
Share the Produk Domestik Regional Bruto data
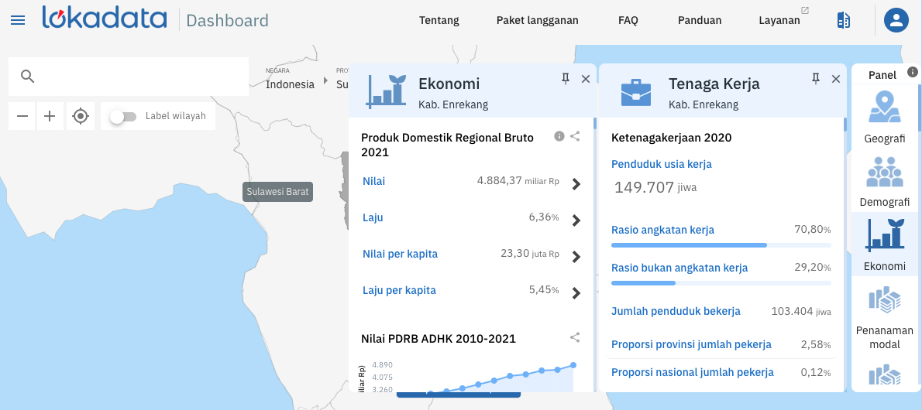pyautogui.click(x=575, y=136)
